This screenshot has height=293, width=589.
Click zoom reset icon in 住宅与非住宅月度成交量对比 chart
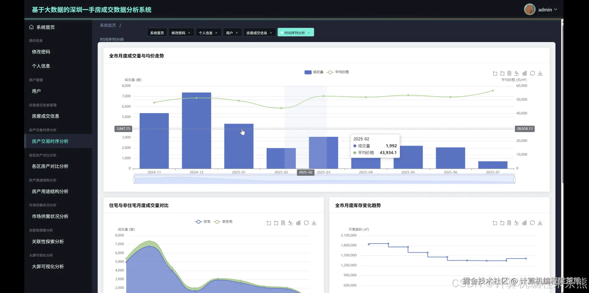pos(276,223)
